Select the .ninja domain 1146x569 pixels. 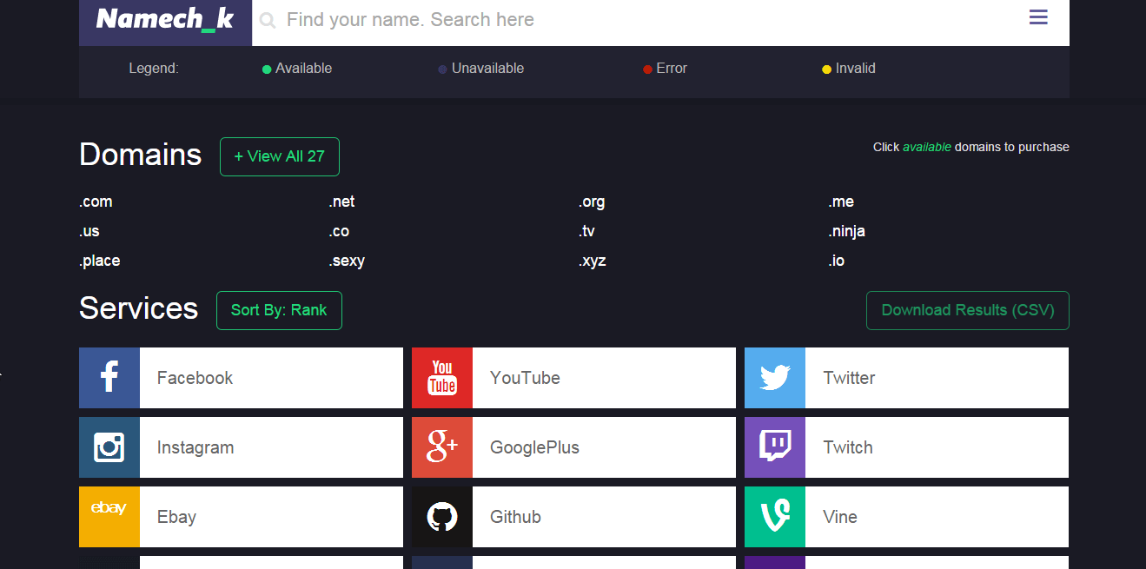[x=846, y=231]
